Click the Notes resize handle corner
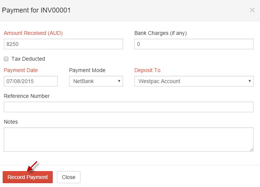The width and height of the screenshot is (260, 187). pos(251,149)
